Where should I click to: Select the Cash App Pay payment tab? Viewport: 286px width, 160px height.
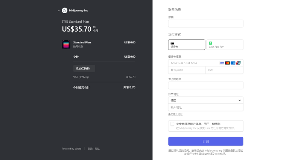[x=225, y=45]
